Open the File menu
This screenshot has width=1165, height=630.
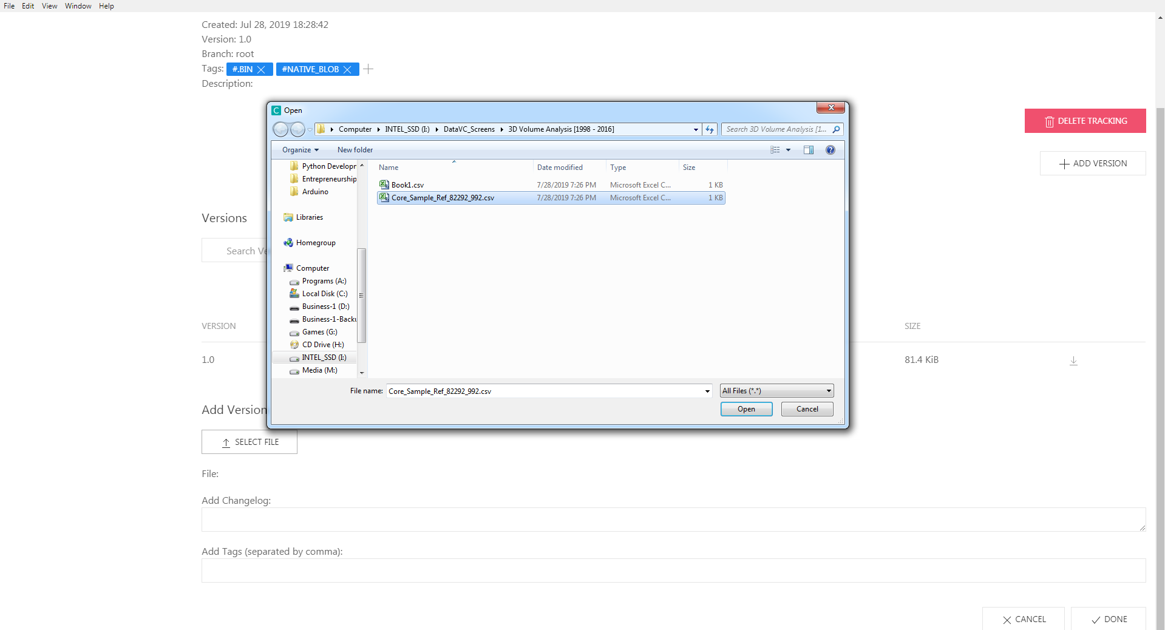pos(9,6)
